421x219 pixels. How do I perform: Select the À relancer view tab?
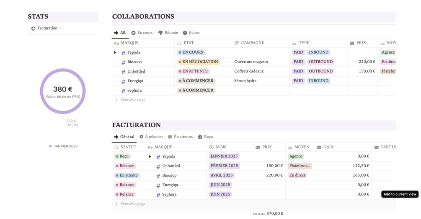coord(151,137)
